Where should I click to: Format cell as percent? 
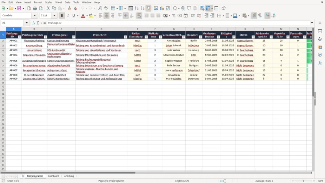point(174,16)
